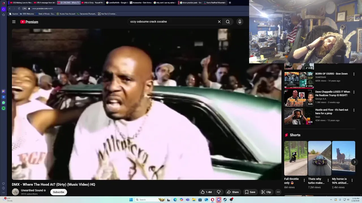Switch to 'LoneStarKnife - Google' tab
This screenshot has height=203, width=362.
pyautogui.click(x=117, y=3)
